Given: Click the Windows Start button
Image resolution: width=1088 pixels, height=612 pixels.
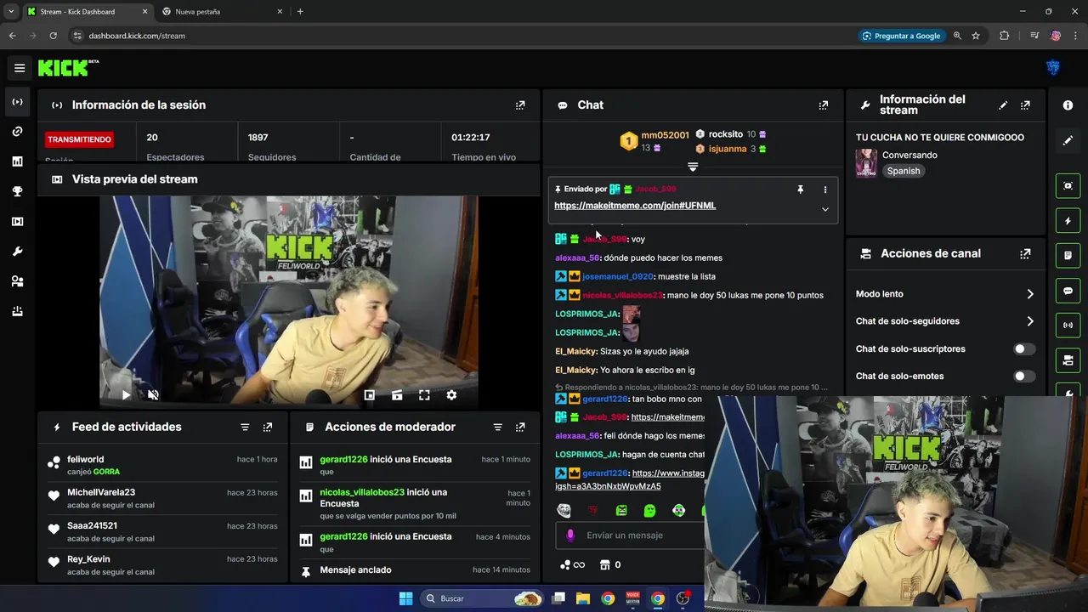Looking at the screenshot, I should tap(405, 598).
